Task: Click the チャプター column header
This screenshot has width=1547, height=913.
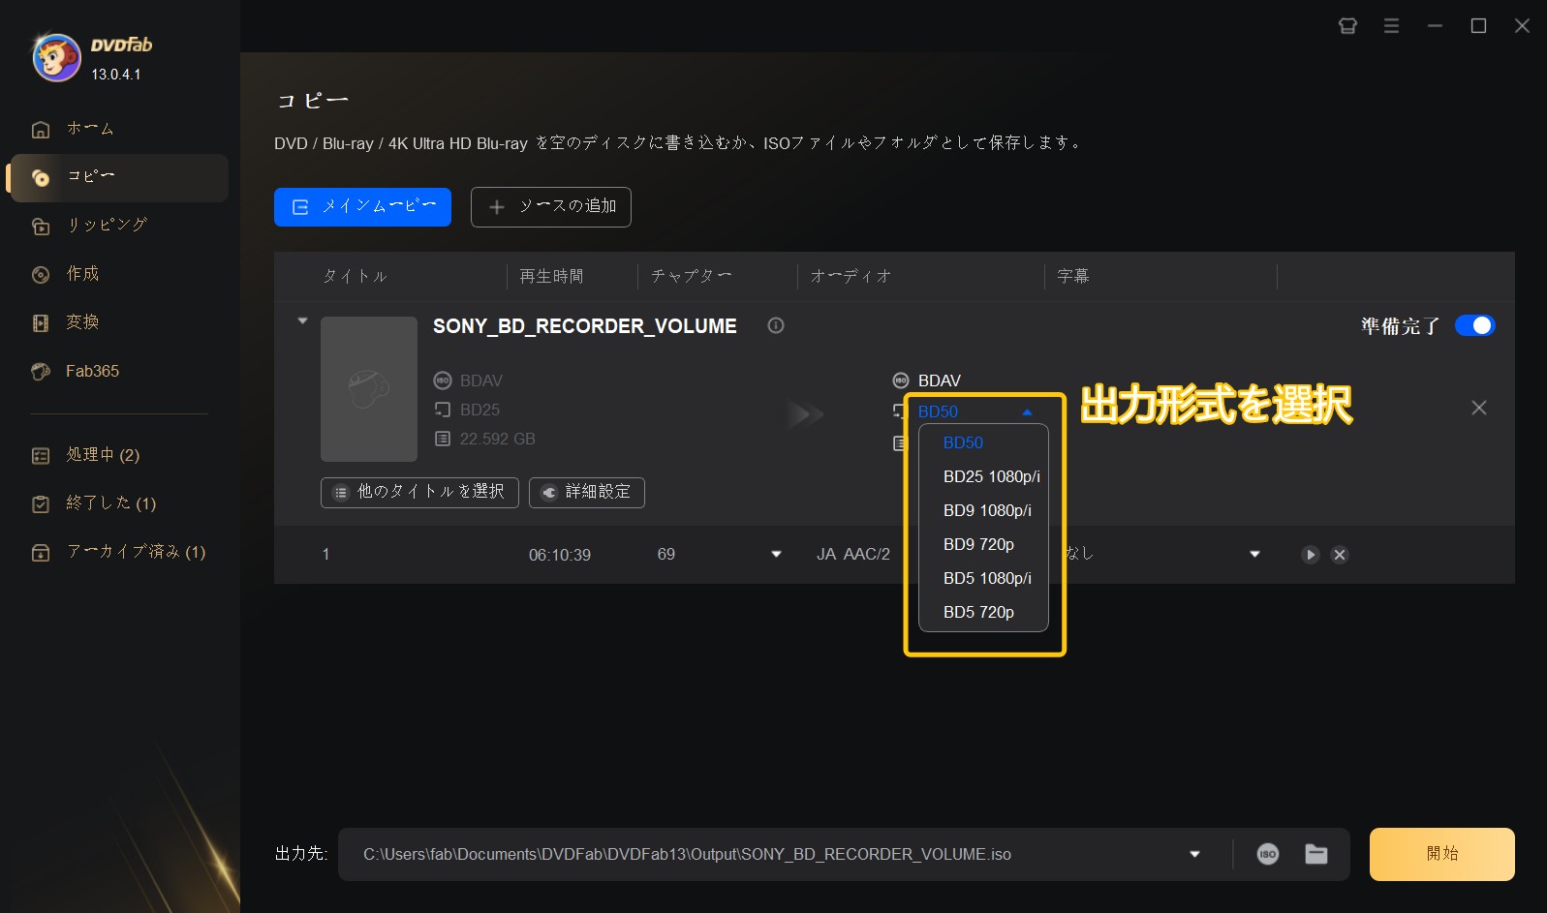Action: [691, 276]
